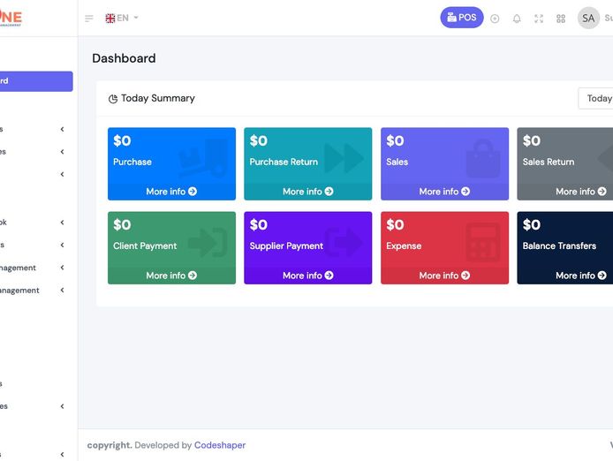
Task: Open More info on Sales card
Action: point(444,192)
